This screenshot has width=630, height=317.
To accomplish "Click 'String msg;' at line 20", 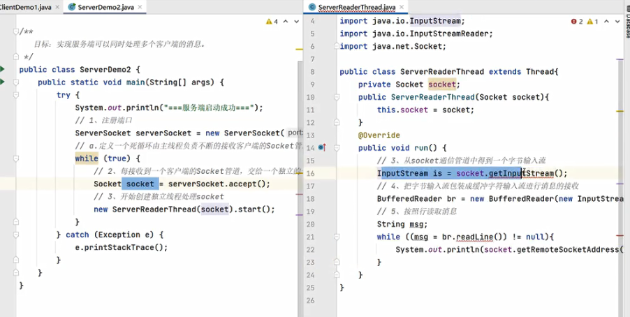I will click(x=402, y=224).
